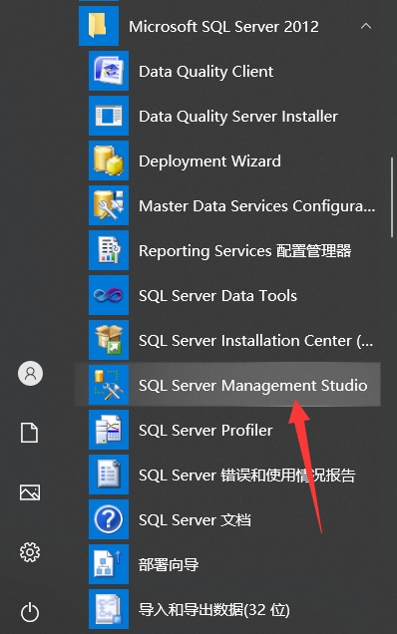397x634 pixels.
Task: Click the SQL Server Installation Center box icon
Action: 109,340
